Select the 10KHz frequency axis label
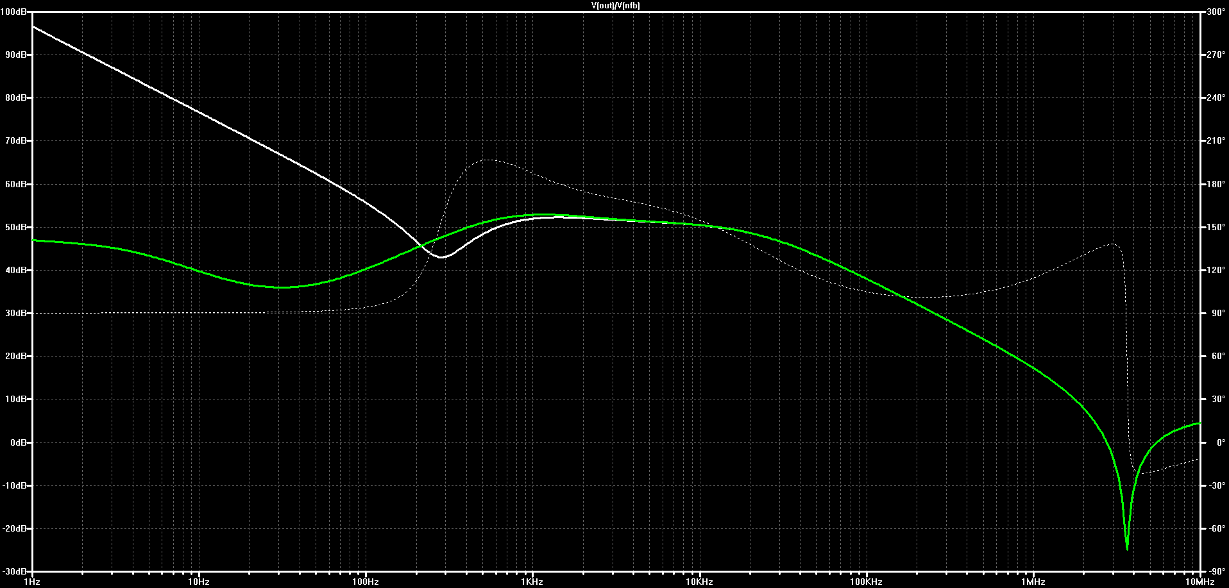Image resolution: width=1229 pixels, height=588 pixels. coord(699,582)
